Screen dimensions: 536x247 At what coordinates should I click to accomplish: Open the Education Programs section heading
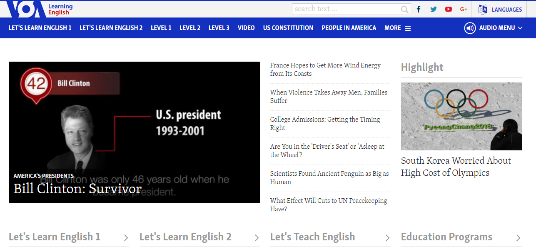coord(446,237)
